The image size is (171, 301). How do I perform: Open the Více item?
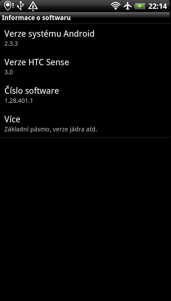point(85,123)
